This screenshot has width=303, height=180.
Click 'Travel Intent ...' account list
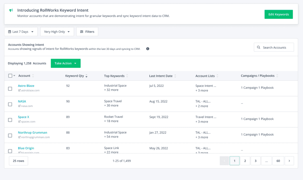click(x=206, y=117)
